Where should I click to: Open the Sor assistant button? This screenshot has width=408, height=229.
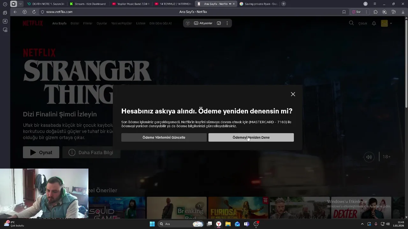(356, 12)
